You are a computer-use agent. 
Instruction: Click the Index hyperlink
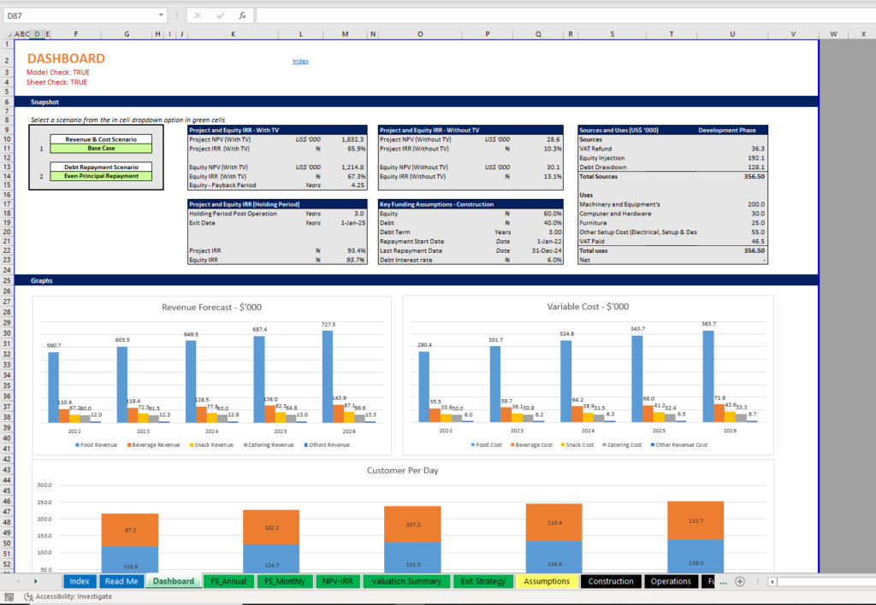(x=300, y=62)
